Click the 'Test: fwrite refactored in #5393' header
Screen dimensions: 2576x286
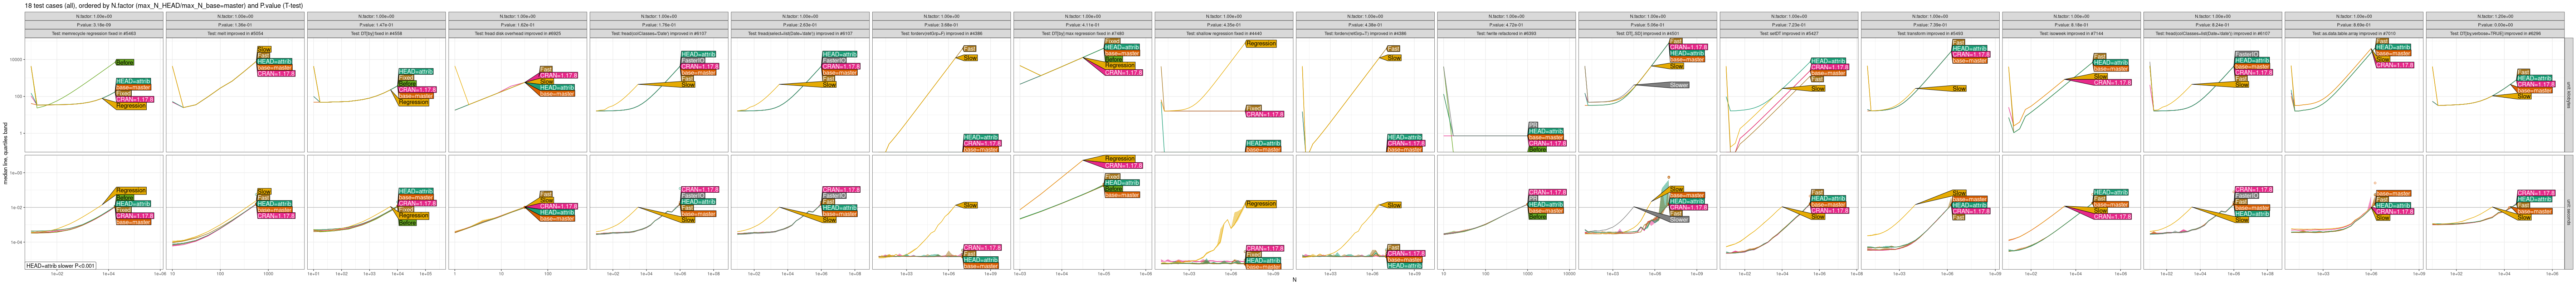[1506, 33]
